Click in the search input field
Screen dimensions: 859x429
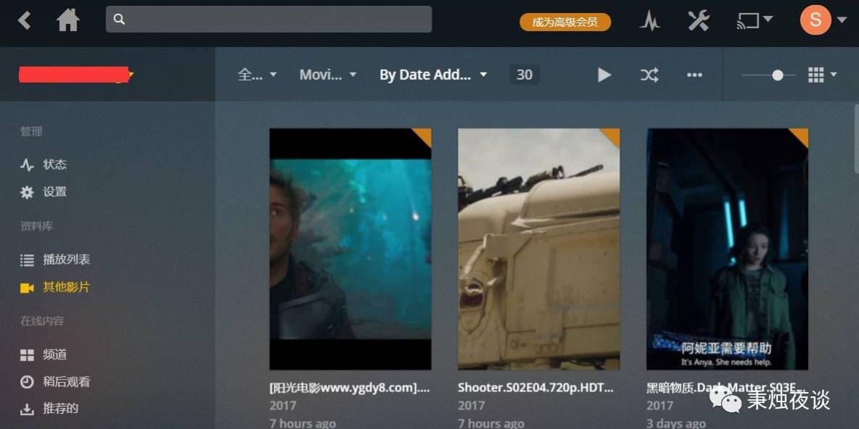tap(276, 20)
